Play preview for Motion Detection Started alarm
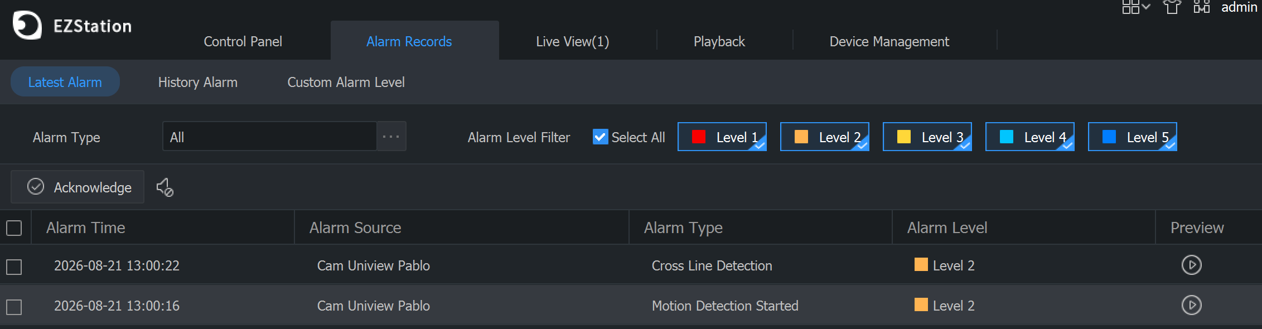 (x=1191, y=305)
